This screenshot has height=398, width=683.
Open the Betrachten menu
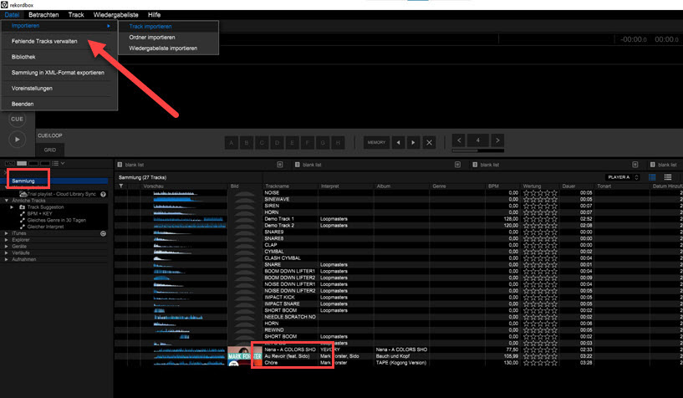click(x=43, y=15)
